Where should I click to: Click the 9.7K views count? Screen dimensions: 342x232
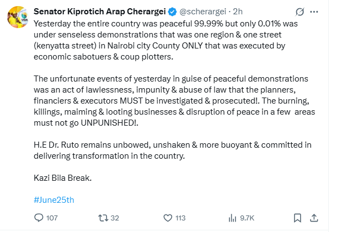(247, 218)
